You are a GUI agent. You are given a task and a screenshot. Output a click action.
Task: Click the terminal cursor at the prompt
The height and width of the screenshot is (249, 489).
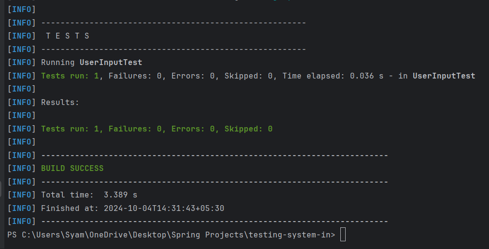tap(343, 235)
